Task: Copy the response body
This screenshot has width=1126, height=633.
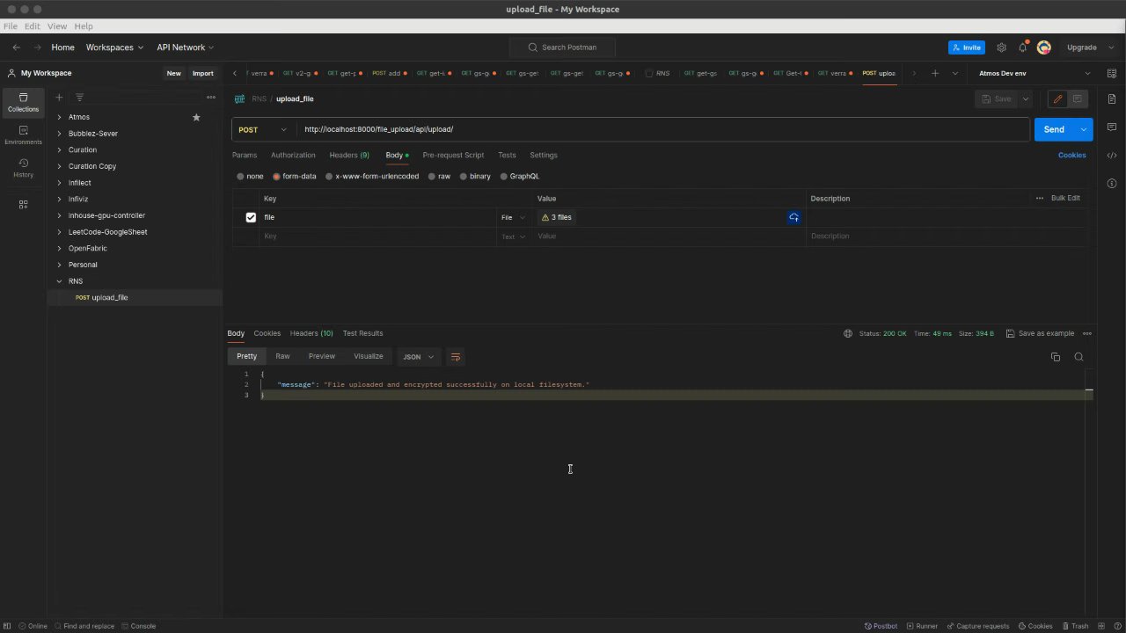Action: click(1056, 357)
